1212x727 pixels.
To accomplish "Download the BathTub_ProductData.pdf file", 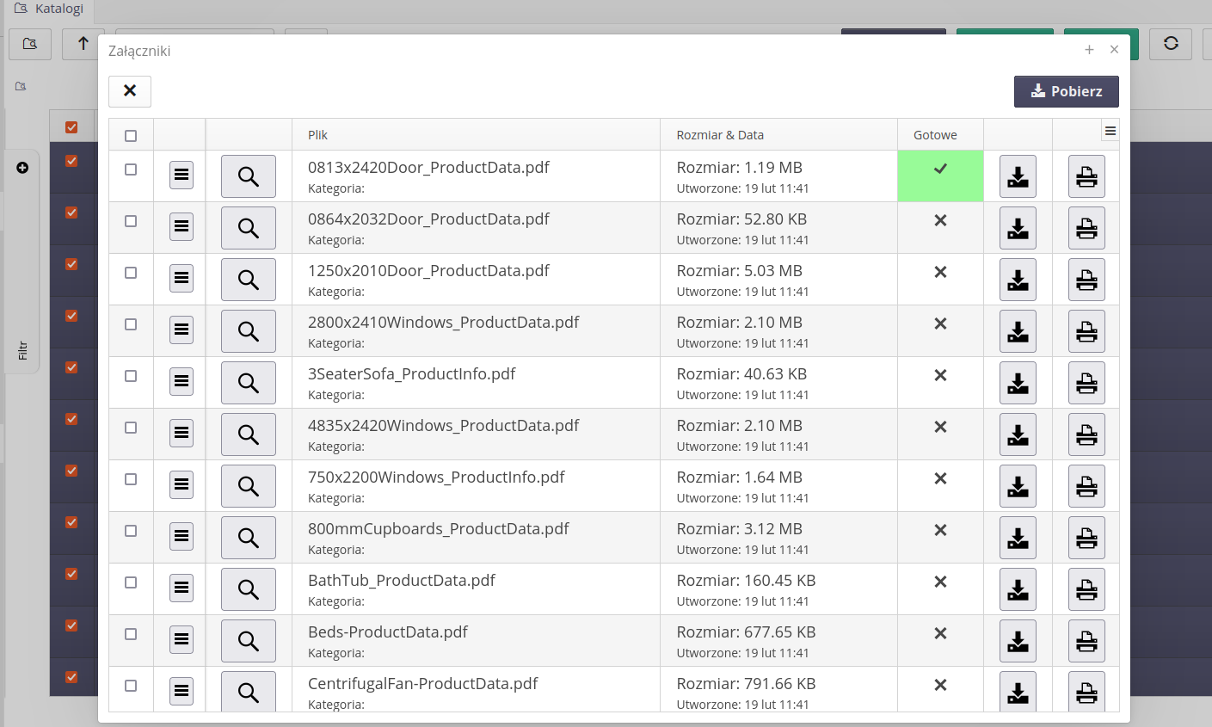I will coord(1018,589).
